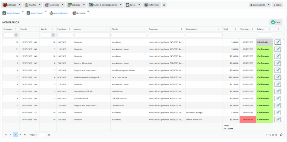Image resolution: width=287 pixels, height=142 pixels.
Task: Click the Crear button
Action: [275, 22]
